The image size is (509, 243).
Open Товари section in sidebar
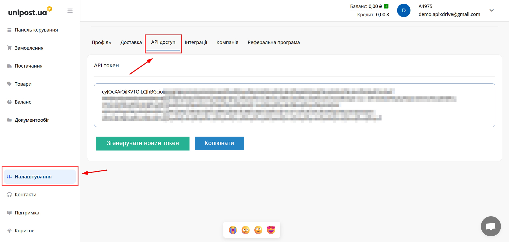(x=23, y=84)
